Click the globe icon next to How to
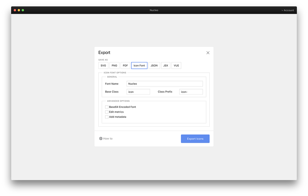The width and height of the screenshot is (308, 196). 101,138
